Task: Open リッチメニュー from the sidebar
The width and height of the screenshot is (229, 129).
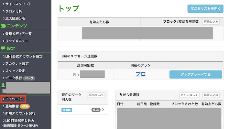Action: pyautogui.click(x=16, y=41)
